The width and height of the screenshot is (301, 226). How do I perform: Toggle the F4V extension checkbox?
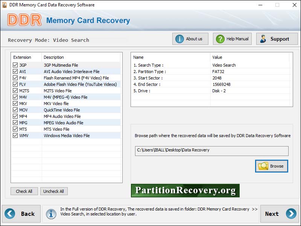click(x=15, y=78)
